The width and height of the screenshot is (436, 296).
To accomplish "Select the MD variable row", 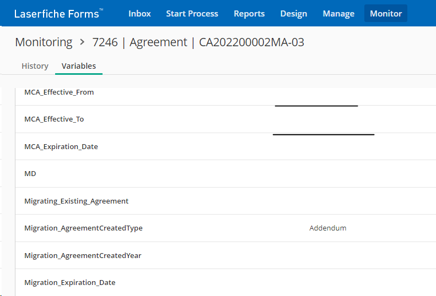I will (225, 173).
